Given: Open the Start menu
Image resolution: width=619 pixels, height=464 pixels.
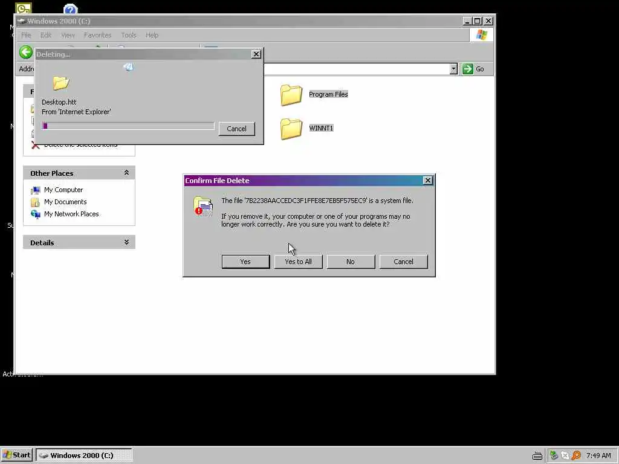Looking at the screenshot, I should click(16, 455).
